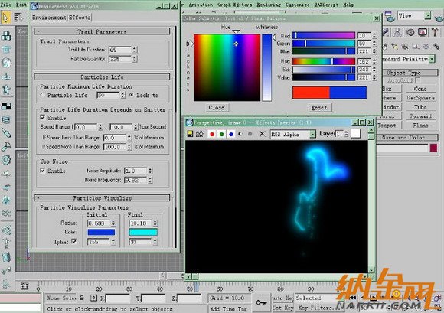Screen dimensions: 444x313
Task: Toggle the Selection Lock padlock icon
Action: (82, 298)
